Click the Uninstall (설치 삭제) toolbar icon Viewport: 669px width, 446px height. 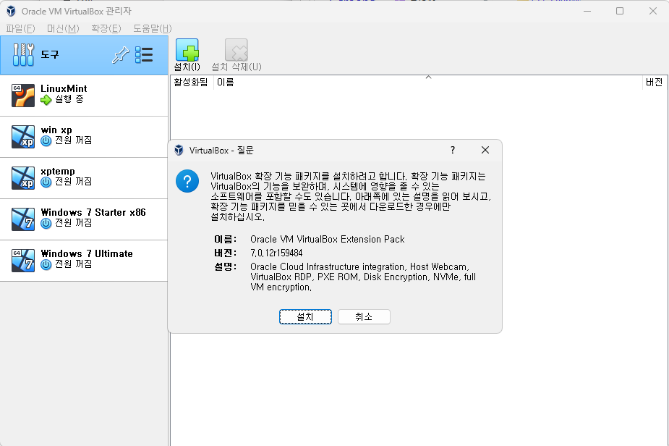pos(237,50)
